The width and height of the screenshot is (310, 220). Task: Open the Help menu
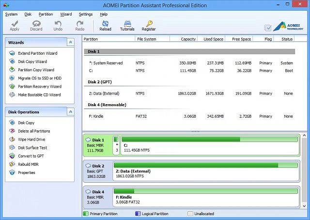coord(104,14)
